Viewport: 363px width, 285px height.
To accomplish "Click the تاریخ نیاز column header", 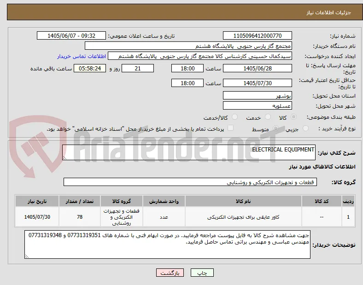I will coord(37,201).
